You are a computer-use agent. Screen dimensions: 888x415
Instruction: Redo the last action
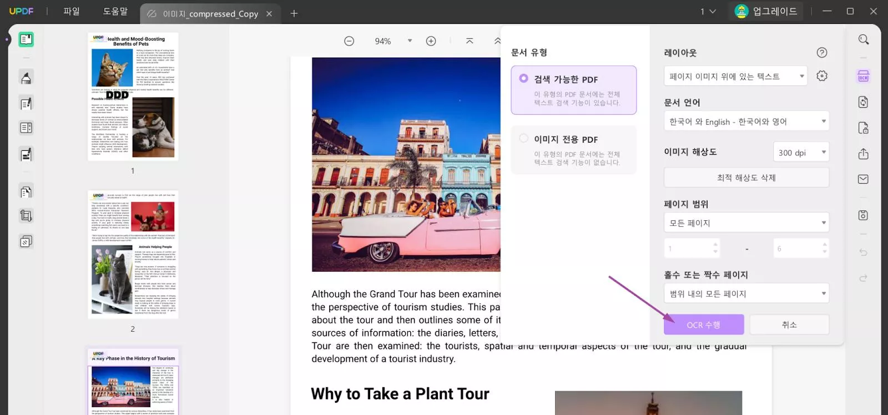864,278
